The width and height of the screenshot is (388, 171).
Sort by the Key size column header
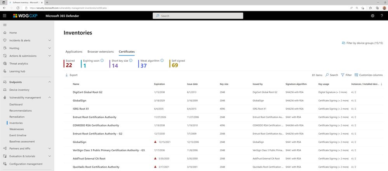tap(224, 84)
